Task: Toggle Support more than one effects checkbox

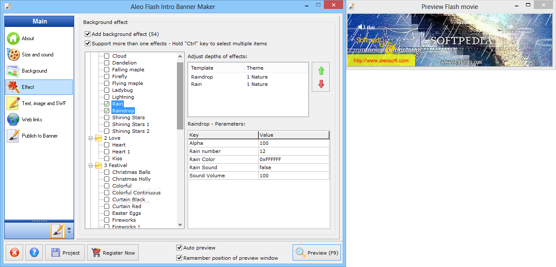Action: tap(88, 44)
